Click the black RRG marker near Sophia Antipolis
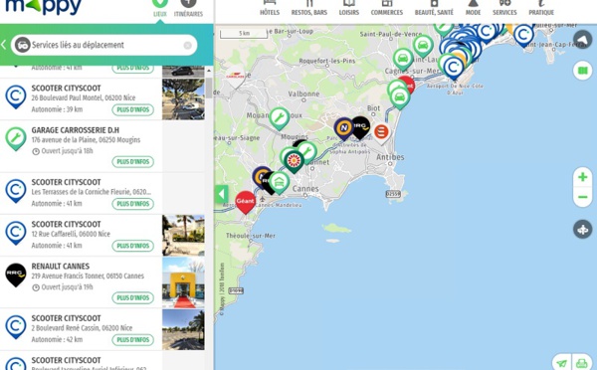The height and width of the screenshot is (370, 597). pos(361,127)
